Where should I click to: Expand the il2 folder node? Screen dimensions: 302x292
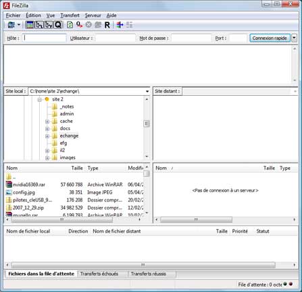point(47,150)
